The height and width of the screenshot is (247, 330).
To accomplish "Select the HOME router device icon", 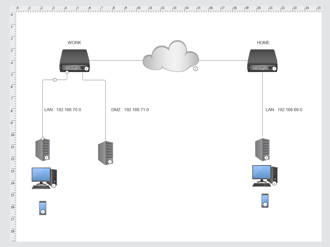I will (x=262, y=61).
